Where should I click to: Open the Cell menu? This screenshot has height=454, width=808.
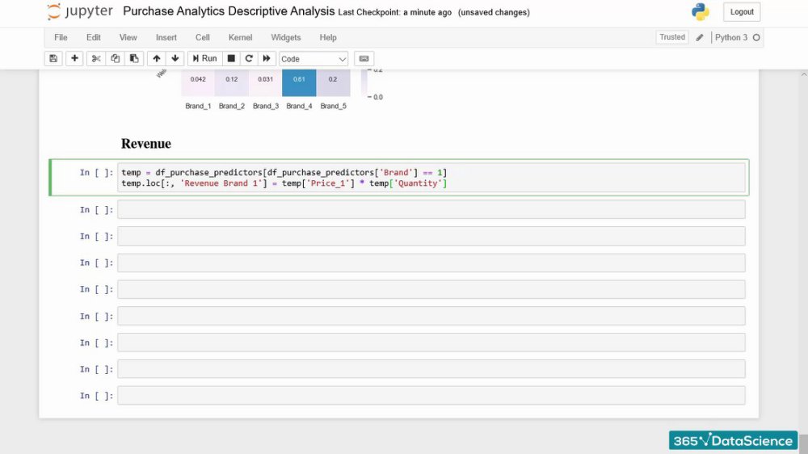click(203, 38)
